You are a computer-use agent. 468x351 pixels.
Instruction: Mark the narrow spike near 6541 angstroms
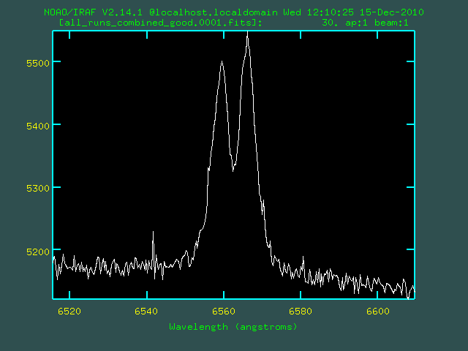pyautogui.click(x=153, y=233)
